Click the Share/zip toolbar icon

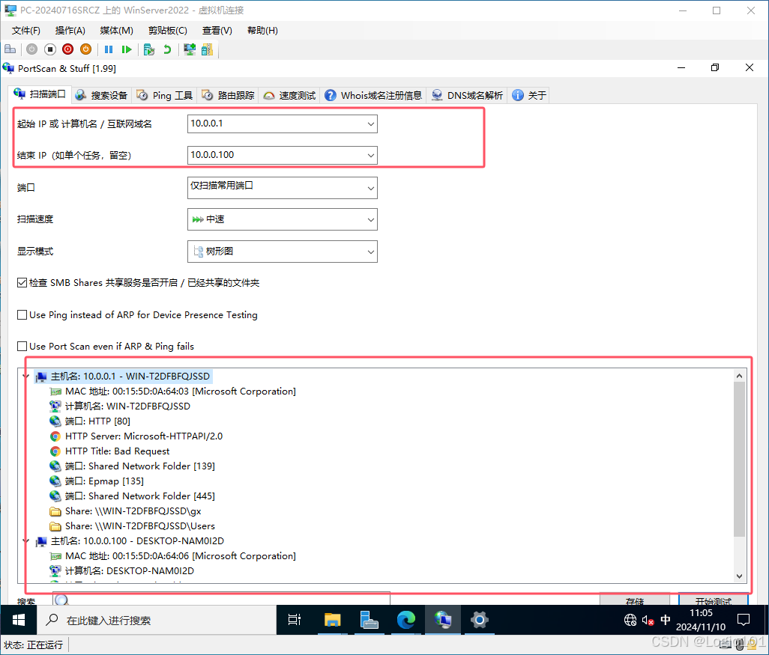pyautogui.click(x=208, y=49)
